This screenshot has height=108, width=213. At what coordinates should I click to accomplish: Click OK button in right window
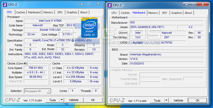click(198, 101)
